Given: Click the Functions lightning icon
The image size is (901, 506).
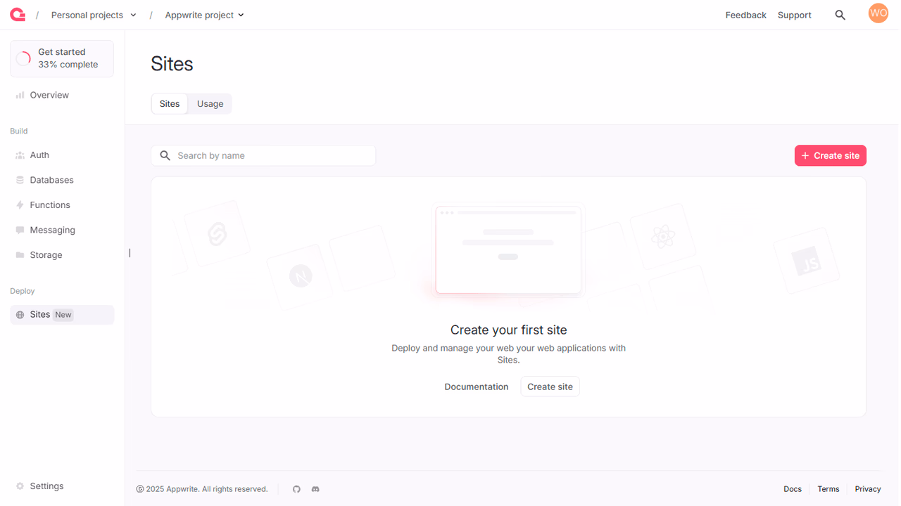Looking at the screenshot, I should point(20,205).
